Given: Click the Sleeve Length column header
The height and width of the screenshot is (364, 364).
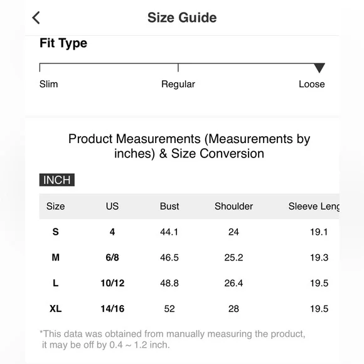Looking at the screenshot, I should click(314, 206).
